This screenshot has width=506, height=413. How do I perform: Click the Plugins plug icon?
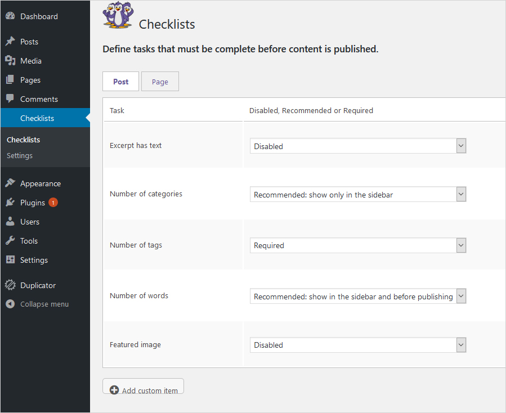point(10,203)
